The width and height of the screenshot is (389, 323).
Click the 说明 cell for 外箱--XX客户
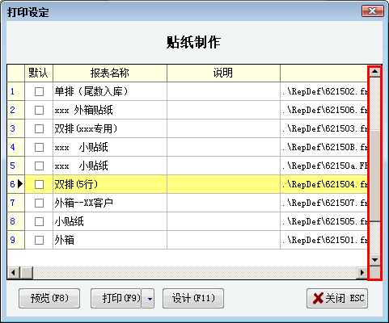tap(223, 203)
